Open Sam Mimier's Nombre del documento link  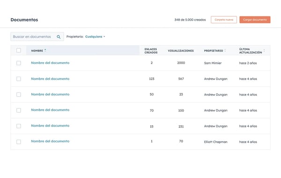pyautogui.click(x=50, y=63)
